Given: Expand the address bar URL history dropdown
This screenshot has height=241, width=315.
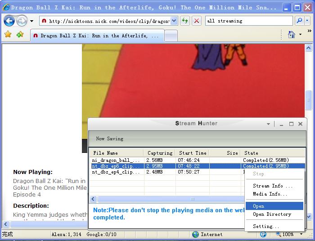Looking at the screenshot, I should [x=174, y=21].
